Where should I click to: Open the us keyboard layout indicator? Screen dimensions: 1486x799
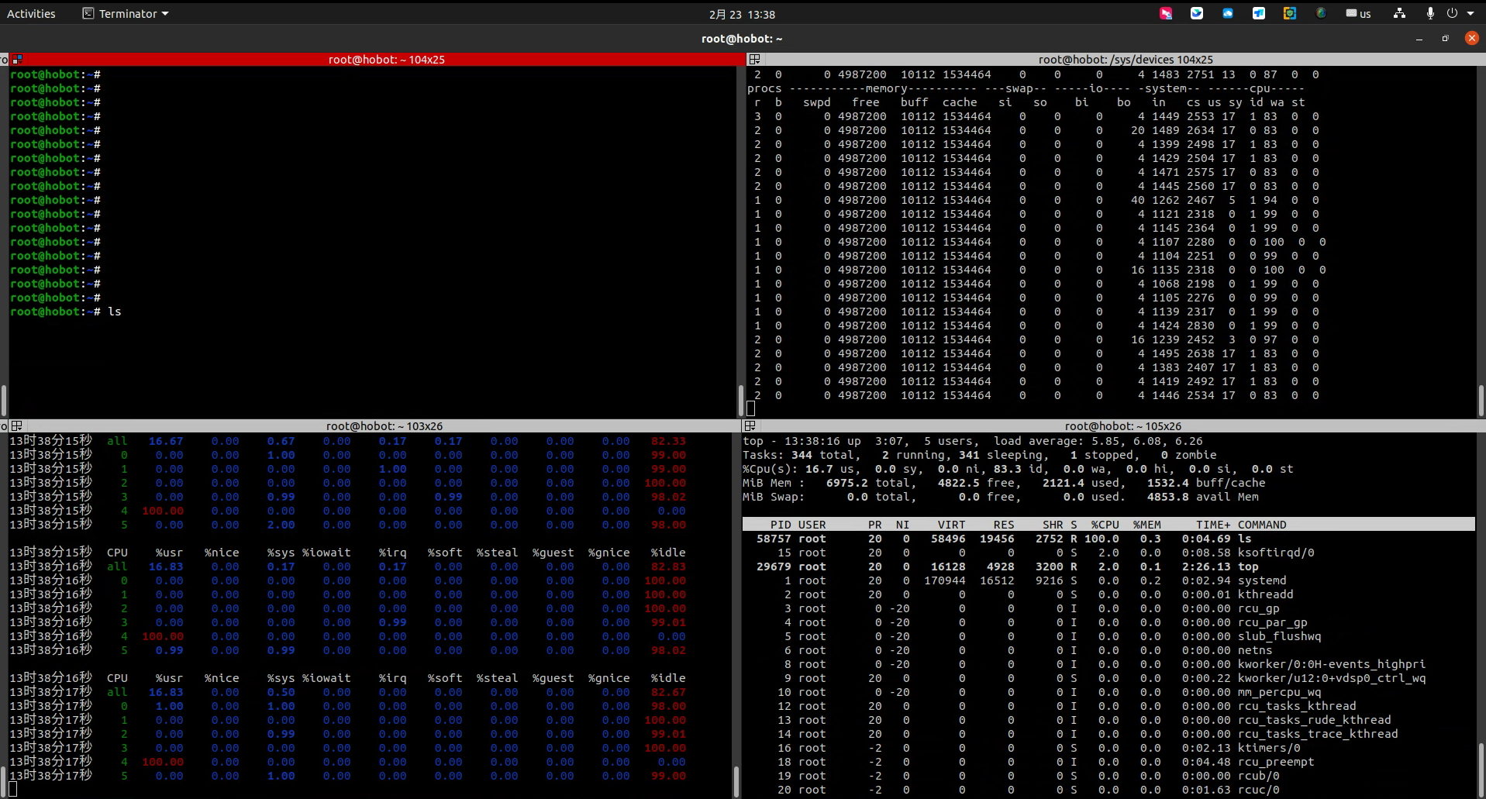pyautogui.click(x=1359, y=14)
